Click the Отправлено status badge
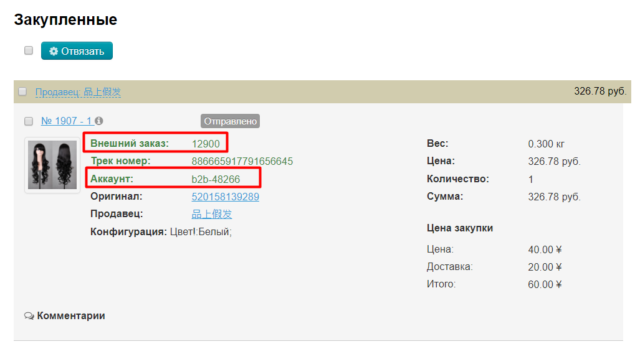Viewport: 635px width, 349px height. [x=230, y=121]
